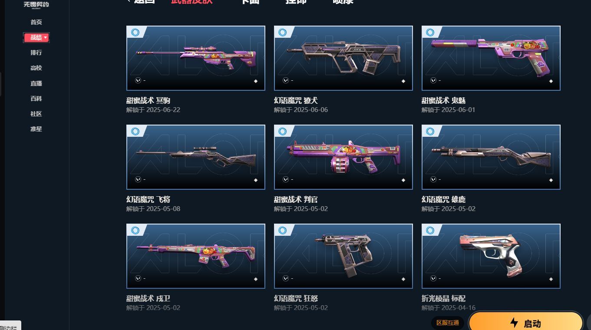Open the 首页 sidebar menu item
Screen dimensions: 591x330
pyautogui.click(x=36, y=22)
